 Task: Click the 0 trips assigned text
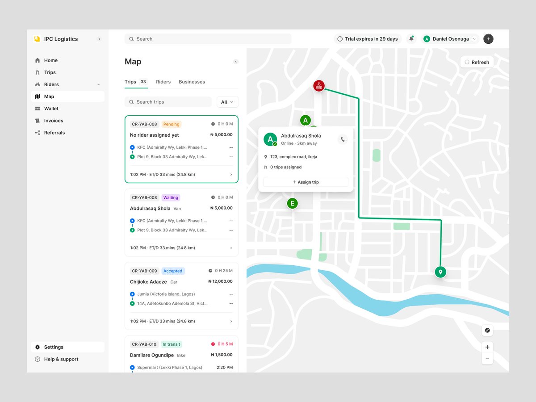[x=286, y=167]
